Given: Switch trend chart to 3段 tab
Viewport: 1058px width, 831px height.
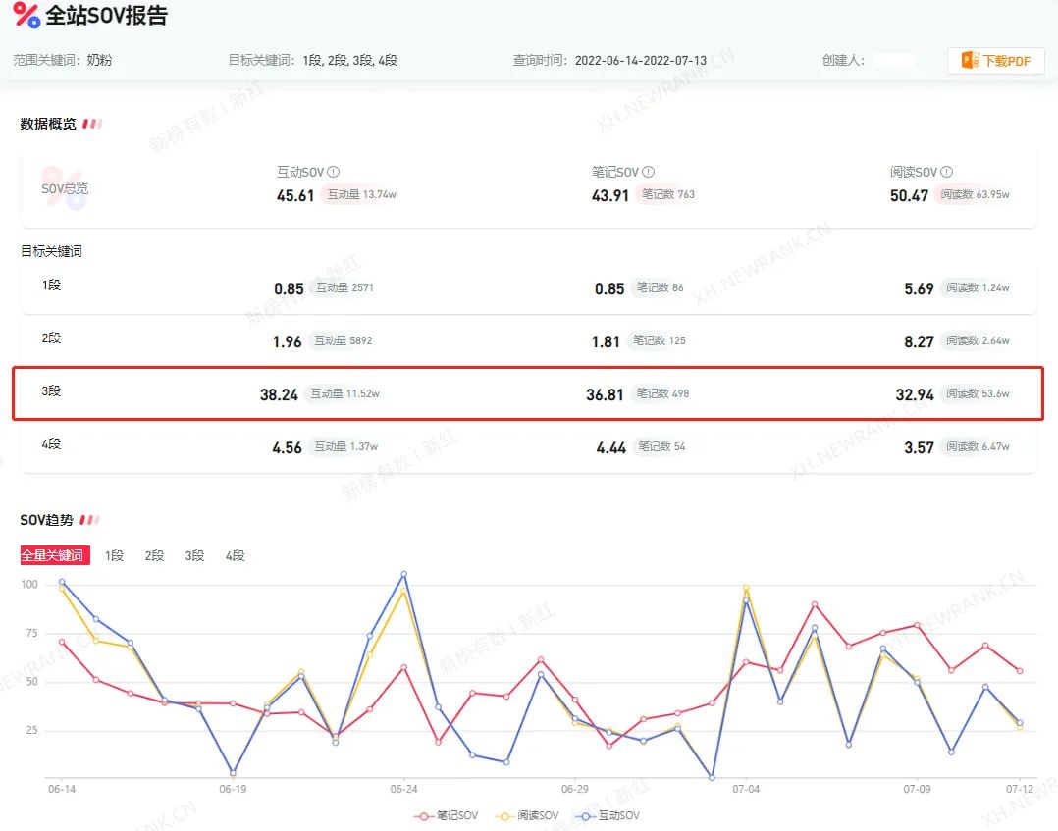Looking at the screenshot, I should point(194,555).
